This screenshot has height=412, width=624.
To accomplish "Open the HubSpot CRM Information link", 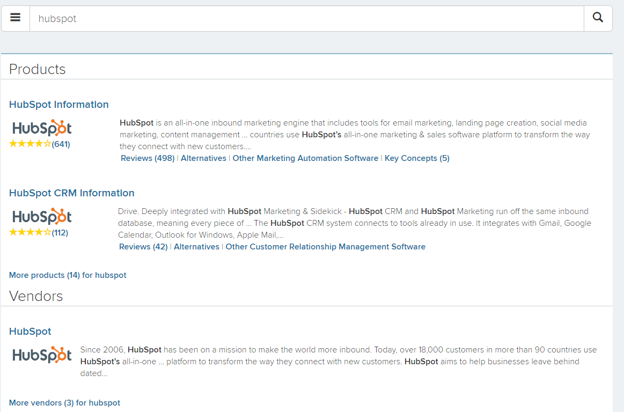I will pos(72,193).
